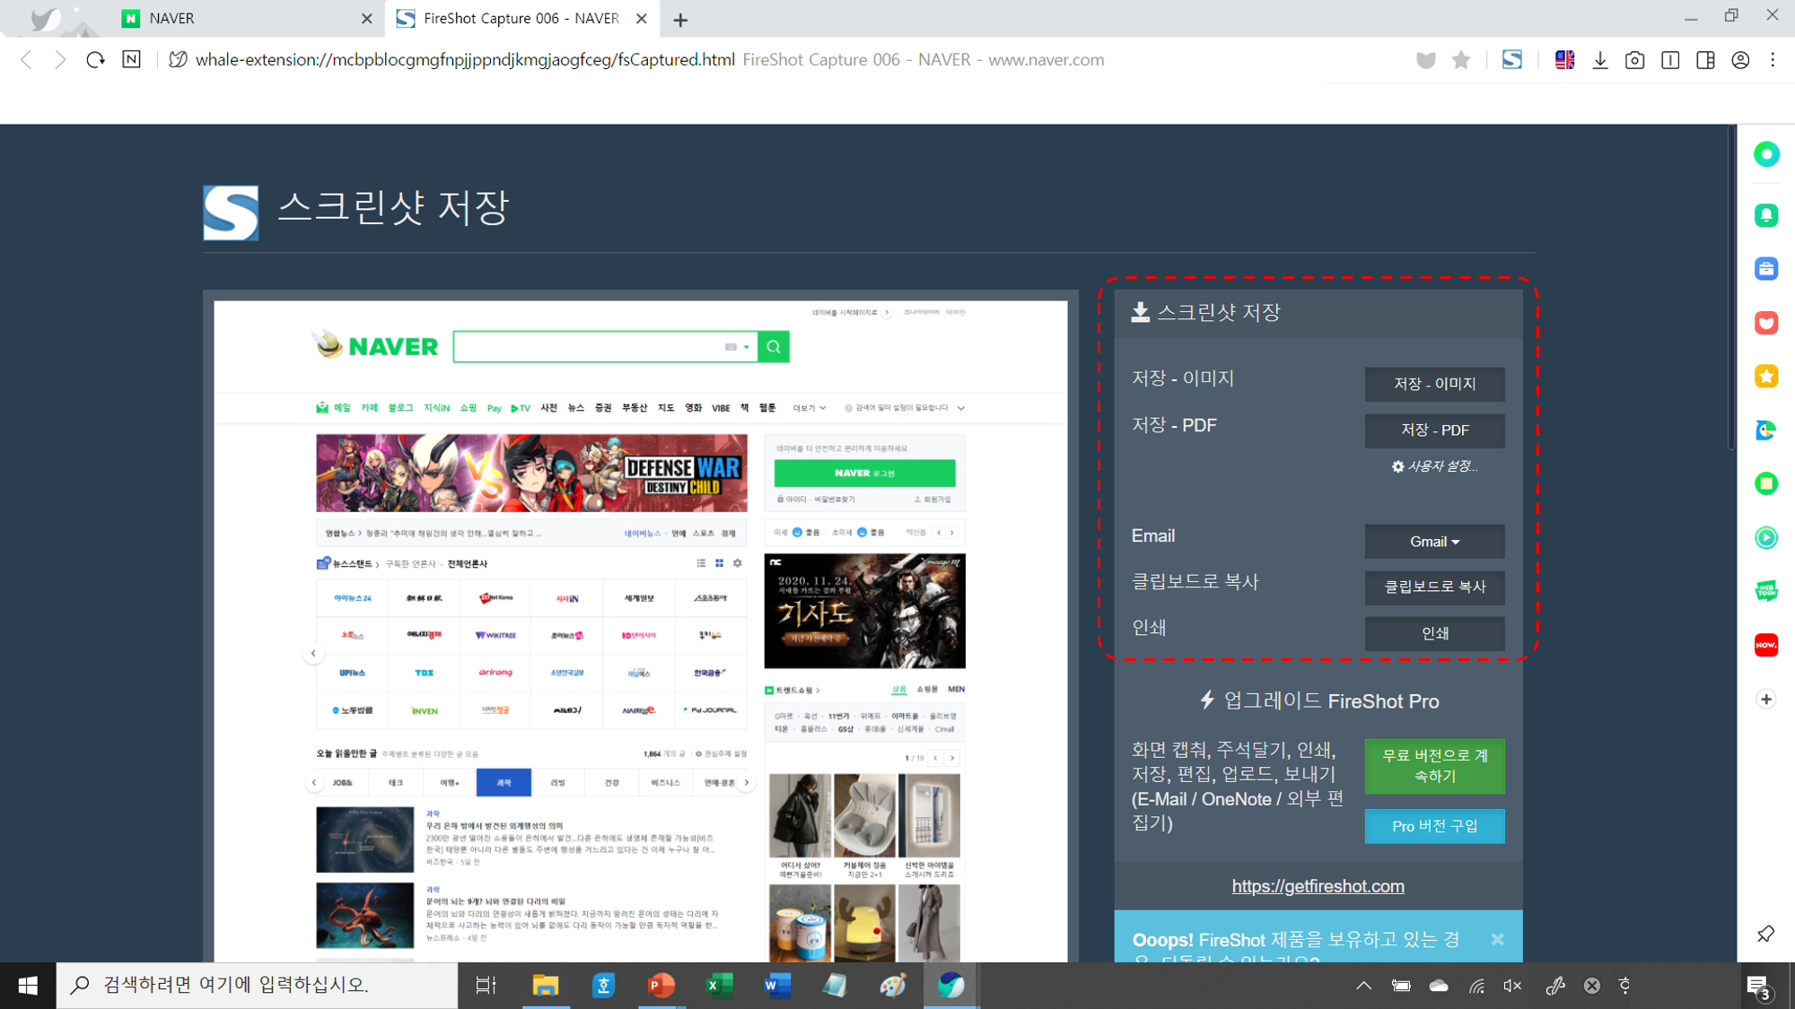Click the captured NAVER screenshot preview
Viewport: 1795px width, 1009px height.
click(x=640, y=628)
